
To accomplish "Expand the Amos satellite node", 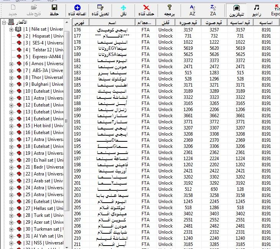I will pyautogui.click(x=11, y=64).
